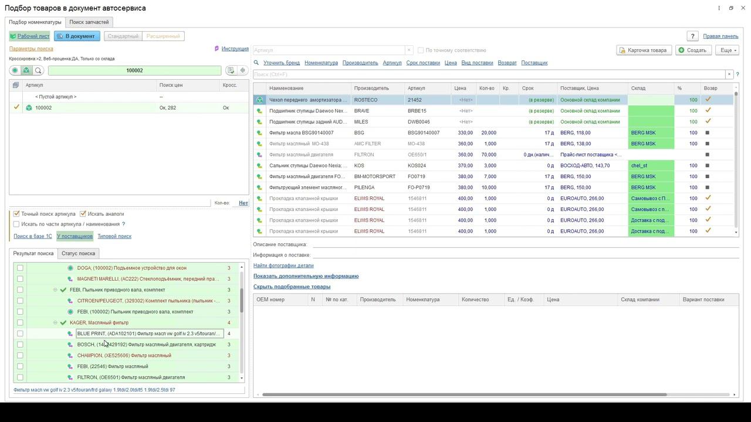The height and width of the screenshot is (422, 751).
Task: Click the magnifier icon beside the article field
Action: pyautogui.click(x=38, y=70)
